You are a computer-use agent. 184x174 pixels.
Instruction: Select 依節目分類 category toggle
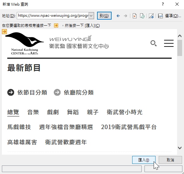coord(27,92)
